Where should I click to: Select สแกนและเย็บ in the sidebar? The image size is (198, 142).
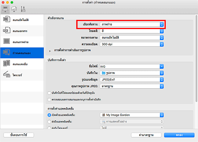pyautogui.click(x=22, y=64)
